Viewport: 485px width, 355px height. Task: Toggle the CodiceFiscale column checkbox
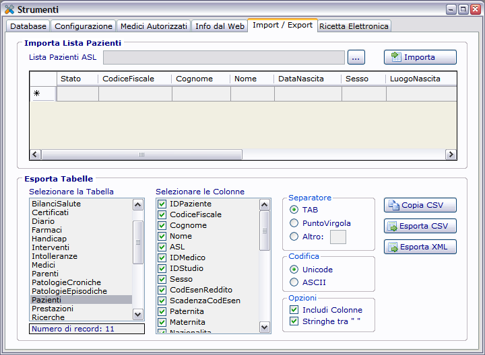162,214
